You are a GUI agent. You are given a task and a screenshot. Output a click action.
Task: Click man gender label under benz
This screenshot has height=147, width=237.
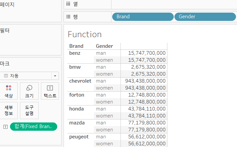[x=101, y=53]
